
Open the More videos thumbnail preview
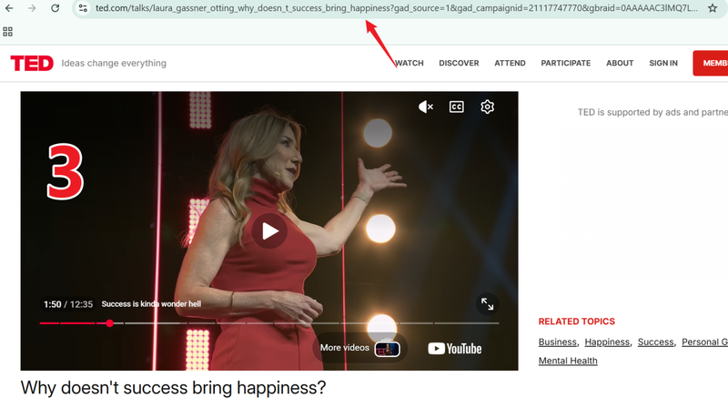coord(388,349)
